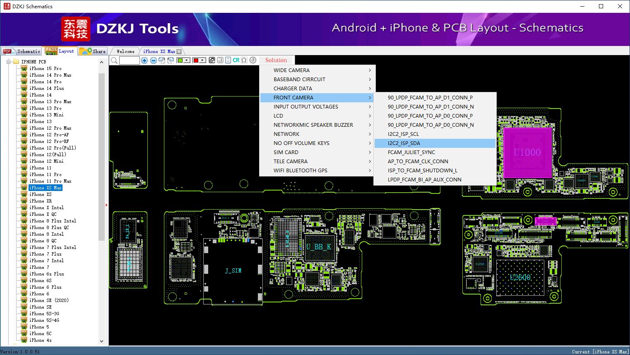Expand the WIDE CAMERA submenu

317,70
